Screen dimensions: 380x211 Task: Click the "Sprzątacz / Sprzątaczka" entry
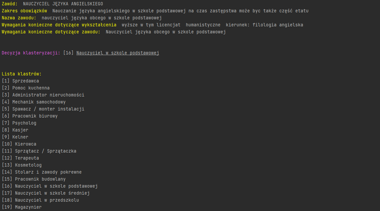(x=45, y=151)
